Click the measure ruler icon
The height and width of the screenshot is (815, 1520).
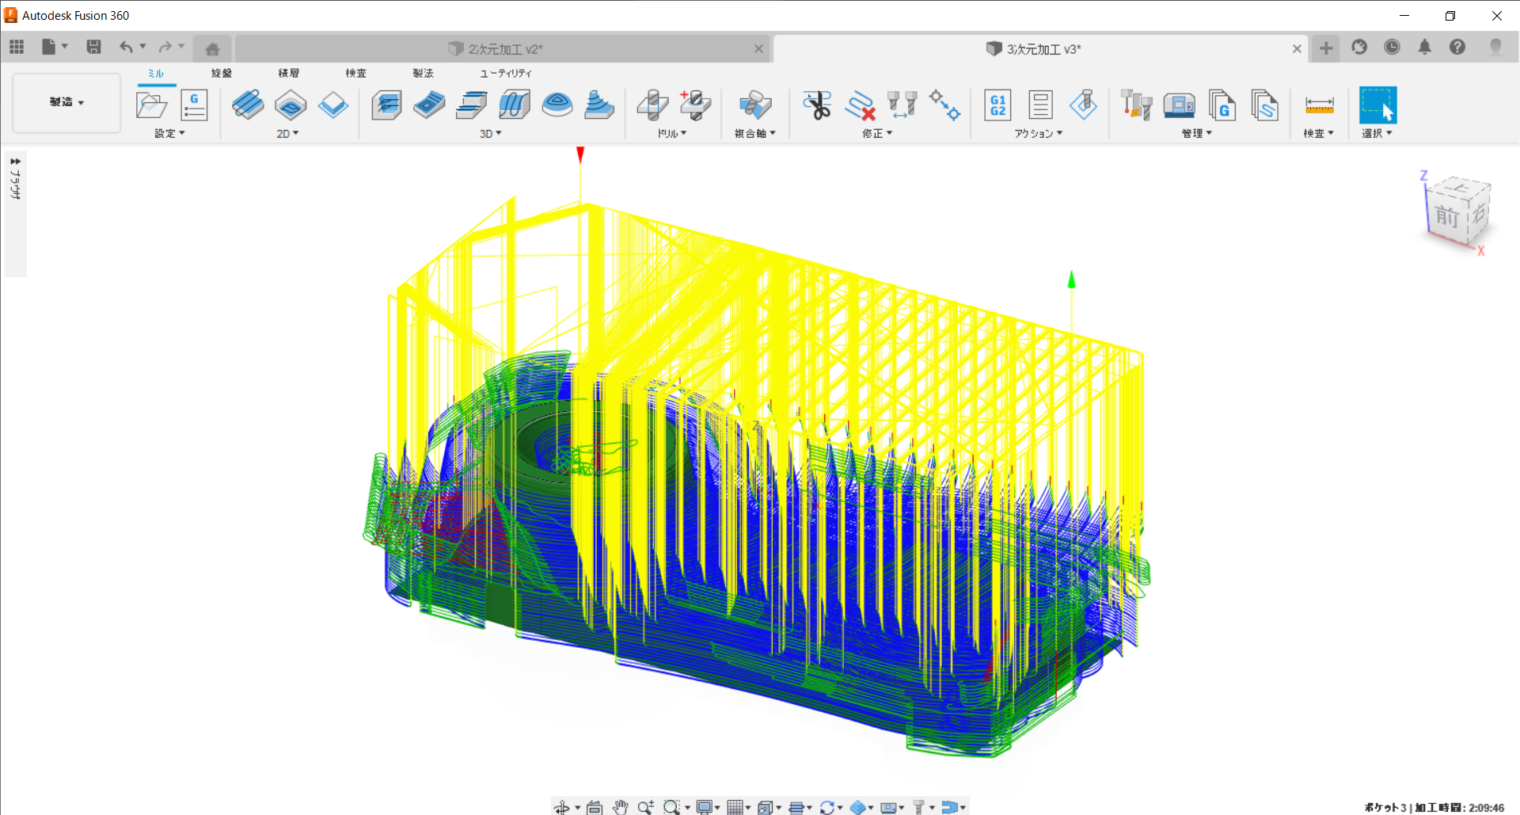[x=1319, y=105]
